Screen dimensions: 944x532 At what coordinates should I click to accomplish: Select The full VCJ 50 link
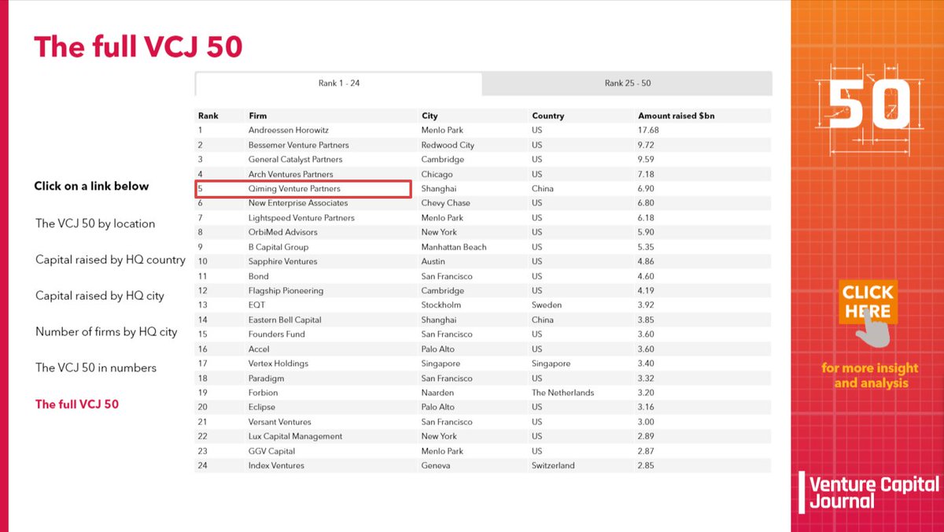click(x=77, y=405)
